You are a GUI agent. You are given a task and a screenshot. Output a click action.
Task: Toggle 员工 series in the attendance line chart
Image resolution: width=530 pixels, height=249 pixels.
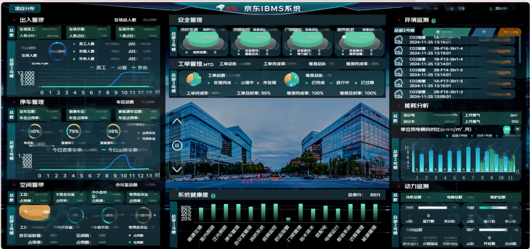98,68
